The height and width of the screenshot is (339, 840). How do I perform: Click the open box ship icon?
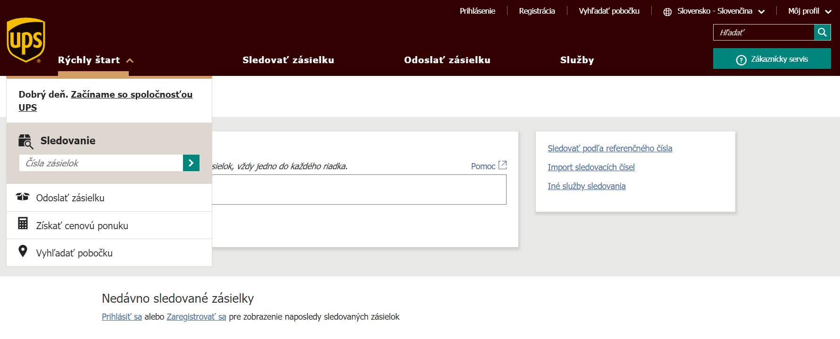(x=23, y=197)
